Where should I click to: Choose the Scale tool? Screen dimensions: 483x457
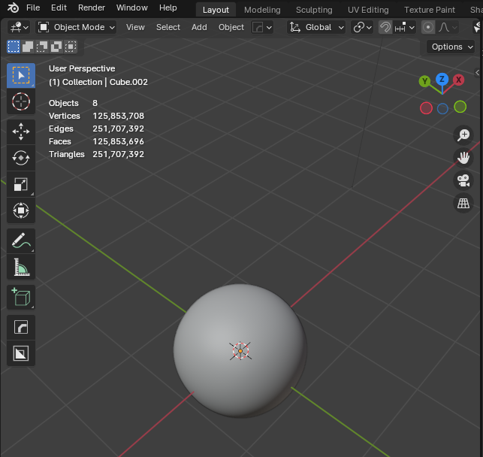(21, 185)
